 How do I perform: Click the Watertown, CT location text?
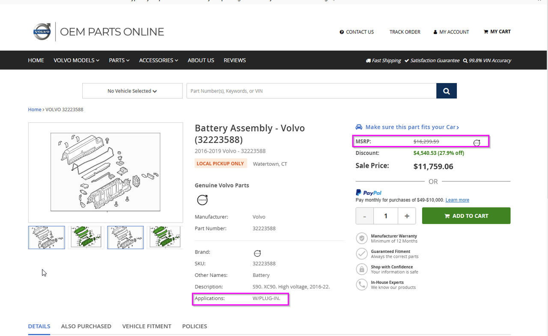(270, 164)
